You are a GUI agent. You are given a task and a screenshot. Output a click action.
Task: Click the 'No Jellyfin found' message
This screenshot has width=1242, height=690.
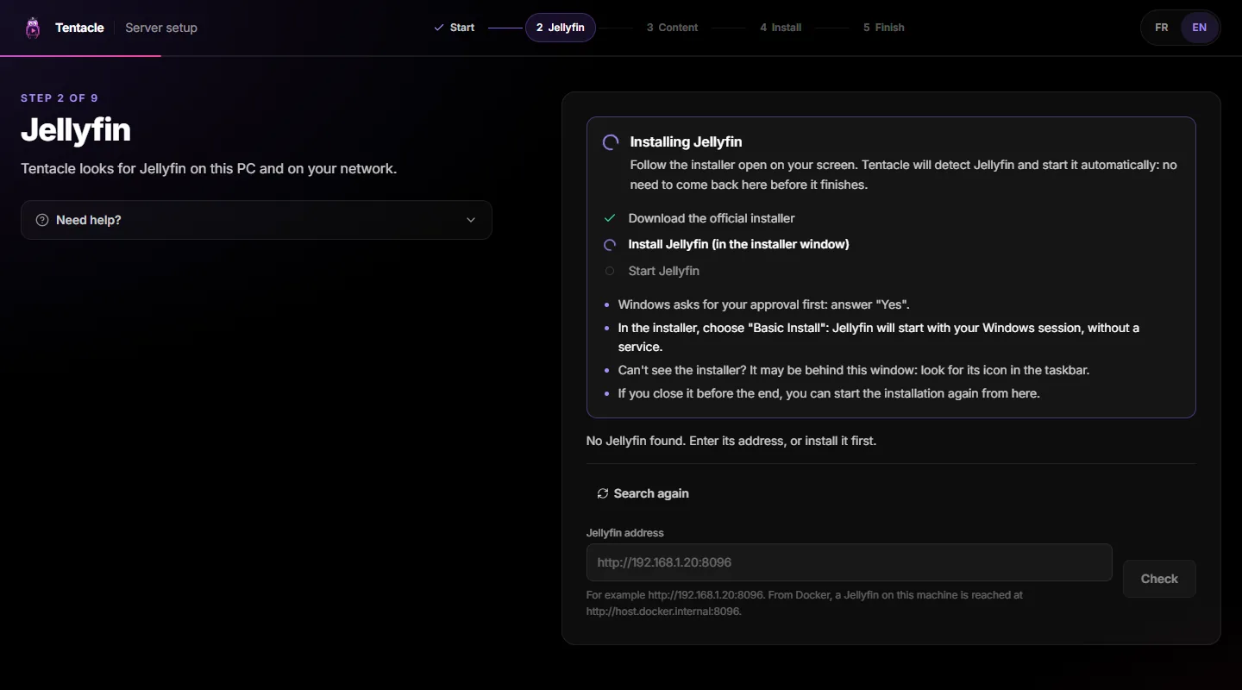[731, 441]
